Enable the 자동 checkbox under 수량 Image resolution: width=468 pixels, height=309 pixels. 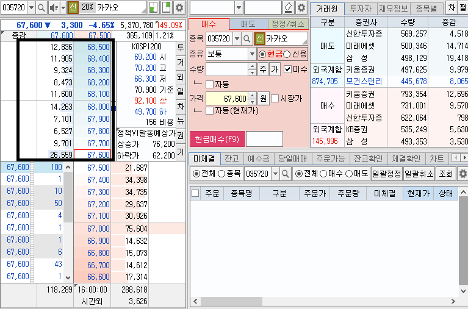pyautogui.click(x=210, y=84)
